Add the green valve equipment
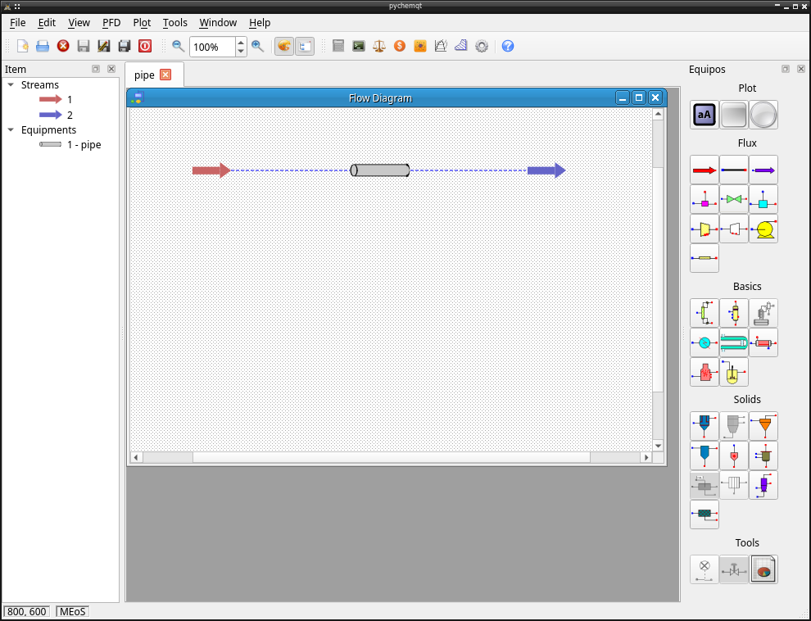Image resolution: width=811 pixels, height=621 pixels. 733,199
